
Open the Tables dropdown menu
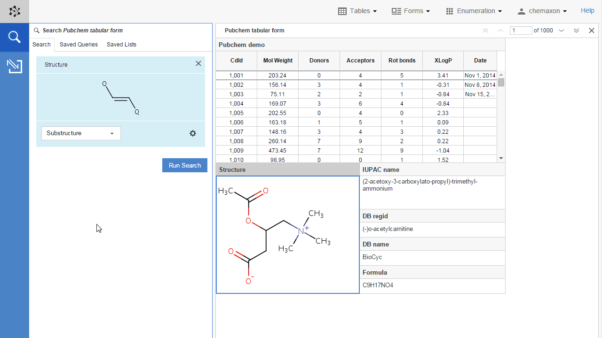pos(357,11)
